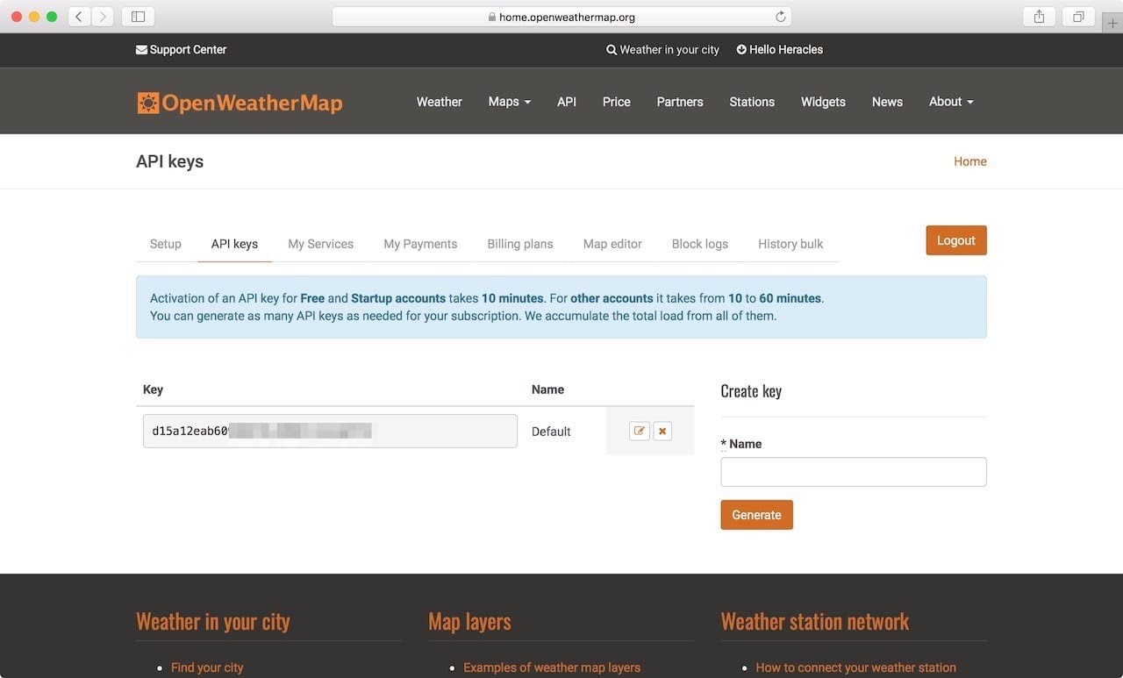Viewport: 1123px width, 678px height.
Task: Click Weather in your city search
Action: (x=662, y=50)
